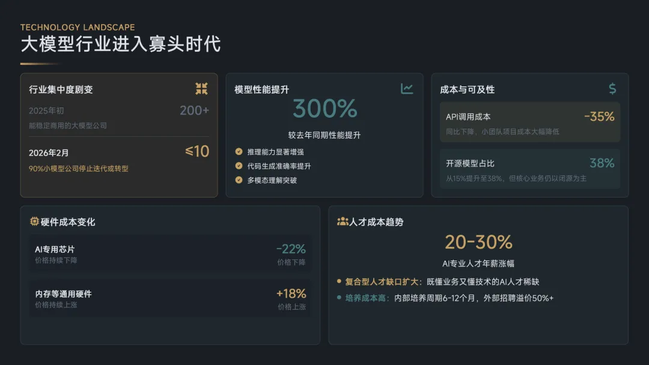Click the teal bullet dot before 培养成本高
This screenshot has height=365, width=649.
coord(339,298)
